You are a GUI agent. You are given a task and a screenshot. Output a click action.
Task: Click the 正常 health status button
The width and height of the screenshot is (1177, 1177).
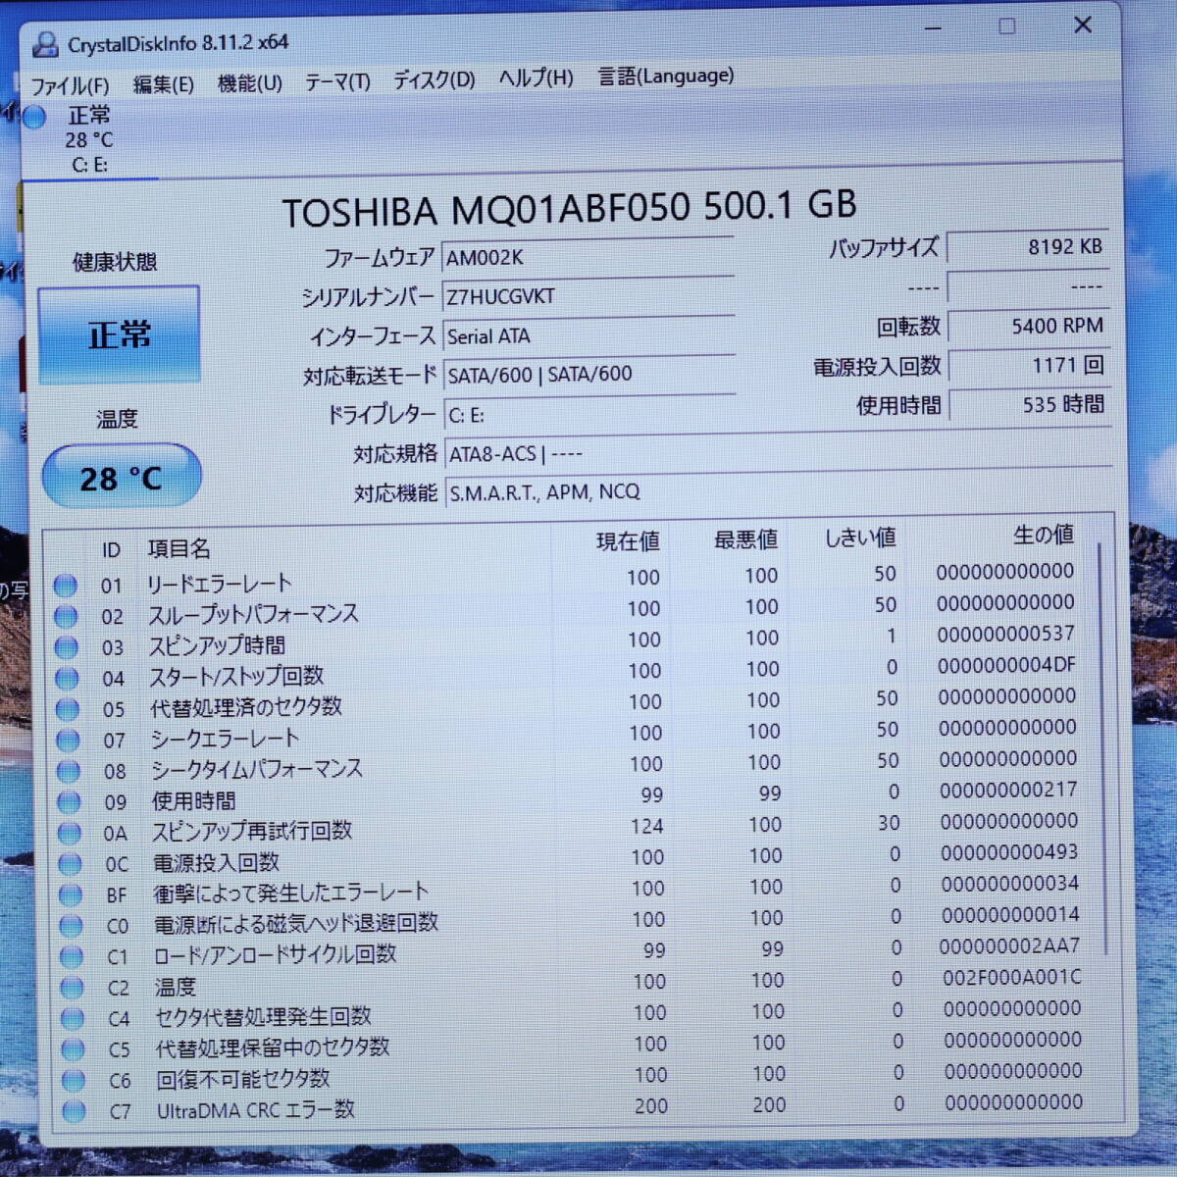click(119, 334)
